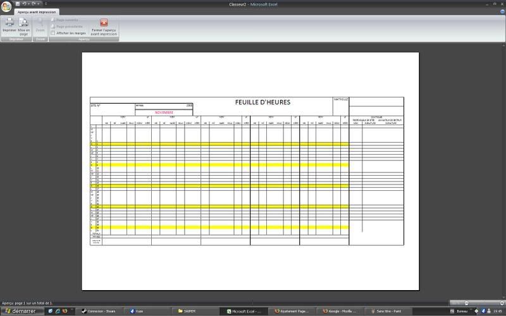Click the FEUILLE D'HEURES preview page
506x316 pixels.
(x=250, y=171)
